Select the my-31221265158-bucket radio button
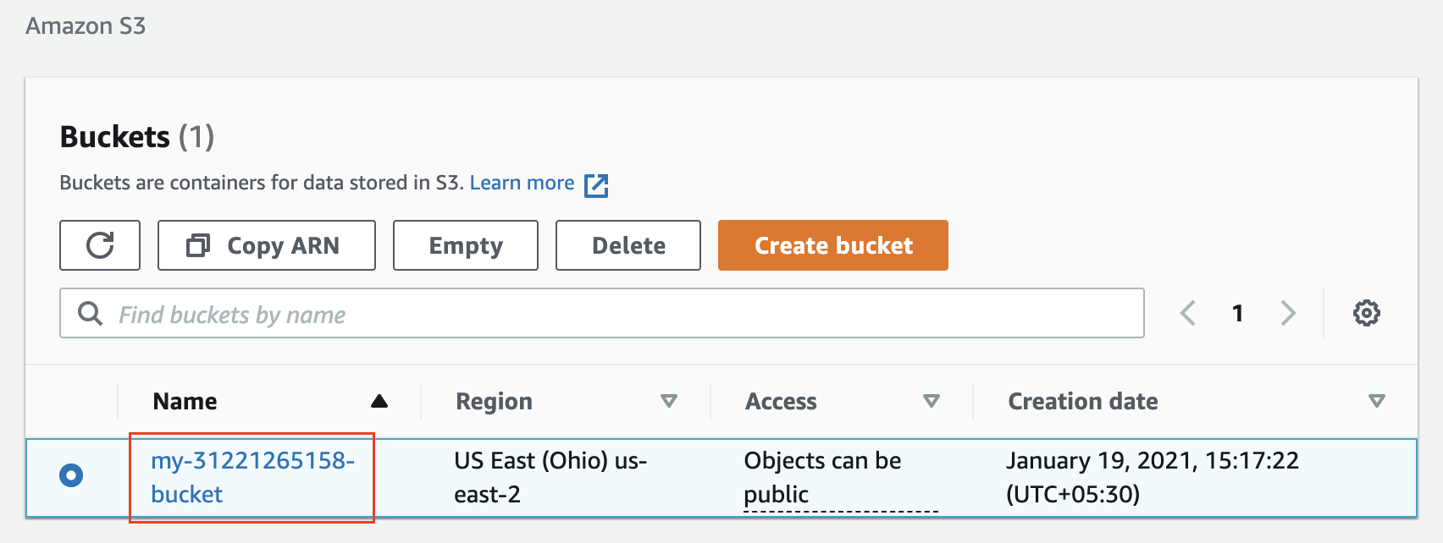The width and height of the screenshot is (1443, 543). [x=71, y=475]
